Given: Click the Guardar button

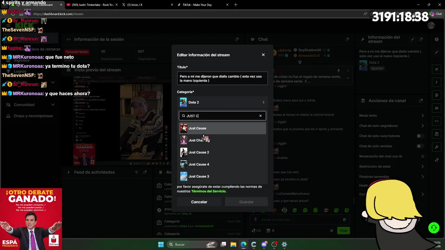Looking at the screenshot, I should coord(246,202).
